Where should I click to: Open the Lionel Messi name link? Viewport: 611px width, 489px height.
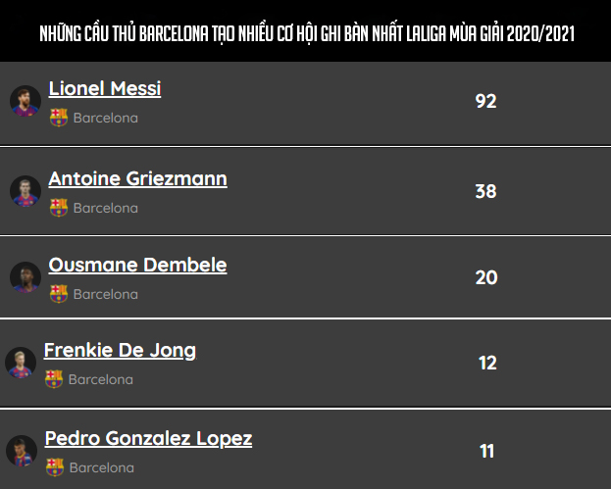[105, 89]
